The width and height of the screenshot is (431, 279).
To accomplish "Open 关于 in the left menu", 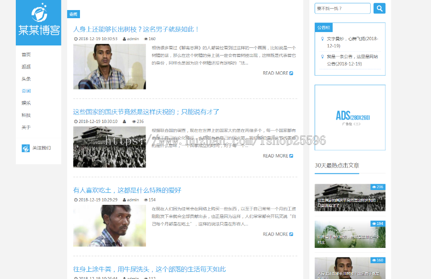I will click(x=26, y=127).
